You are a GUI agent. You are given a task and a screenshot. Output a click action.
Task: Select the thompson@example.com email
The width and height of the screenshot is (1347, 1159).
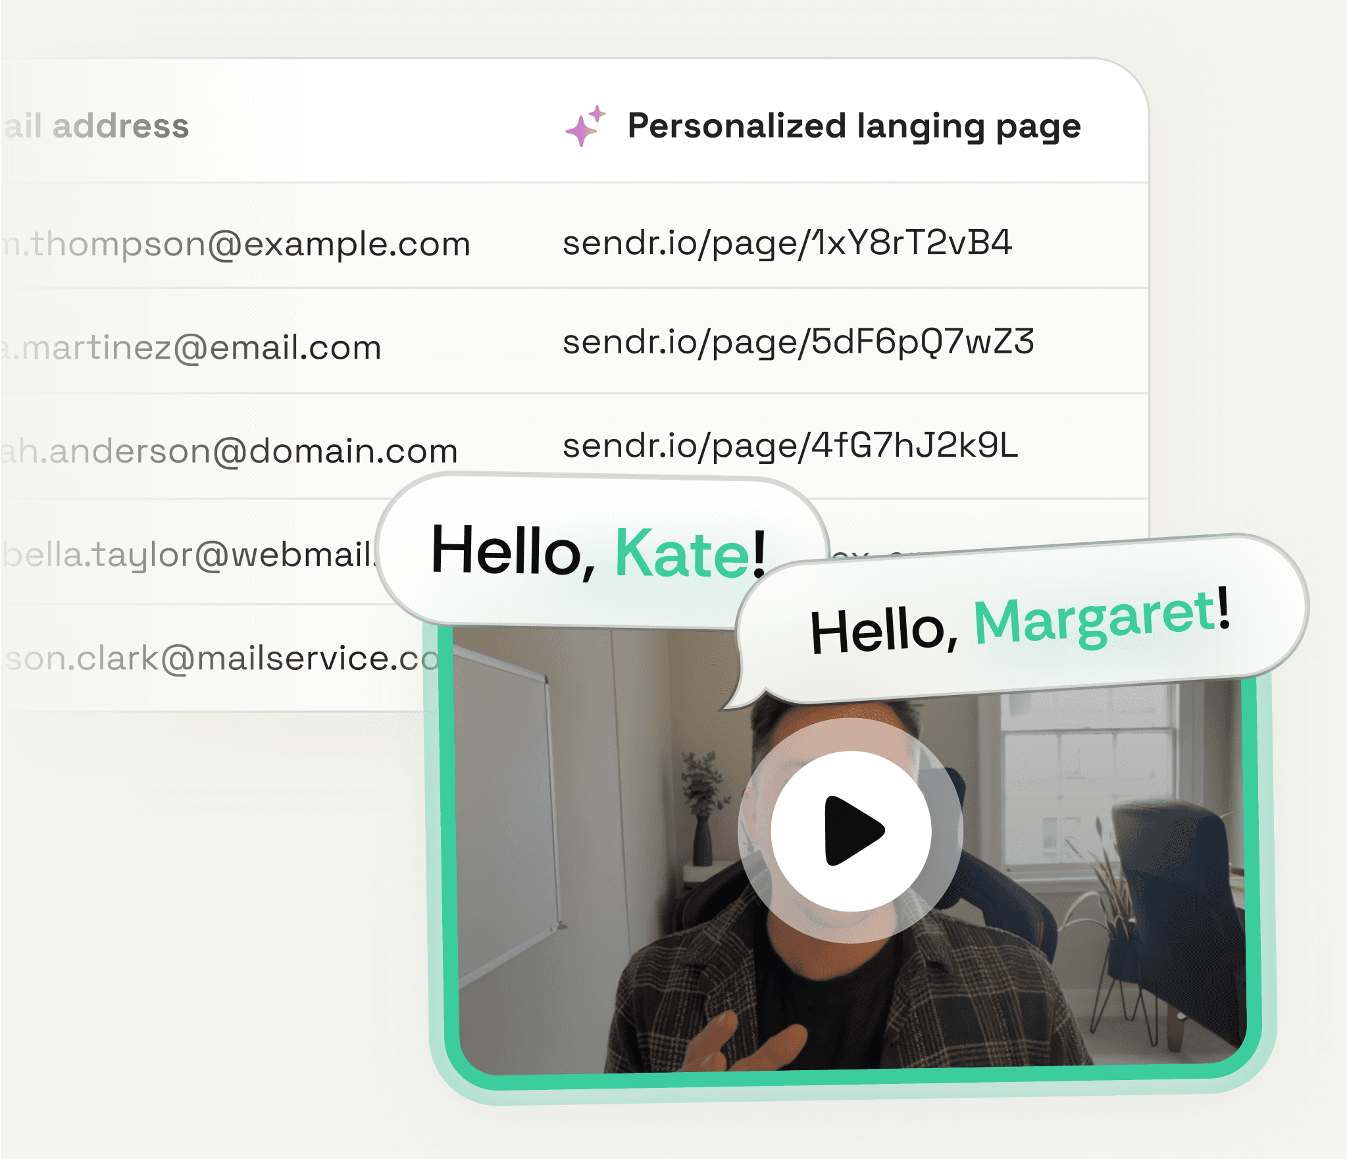pyautogui.click(x=237, y=244)
